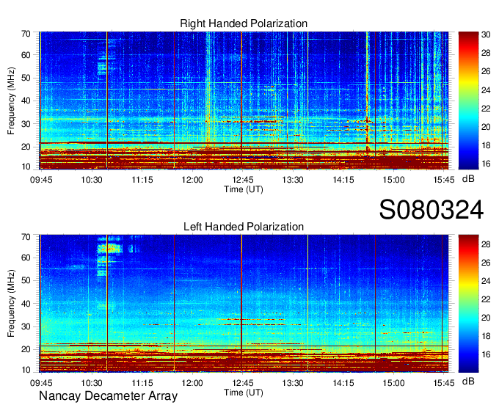499x405 pixels.
Task: Click "12:45" tick under the Right Handed plot
Action: (x=243, y=180)
